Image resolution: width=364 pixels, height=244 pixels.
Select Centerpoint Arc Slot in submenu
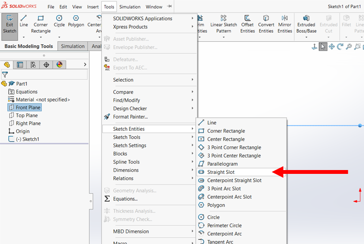(x=229, y=197)
